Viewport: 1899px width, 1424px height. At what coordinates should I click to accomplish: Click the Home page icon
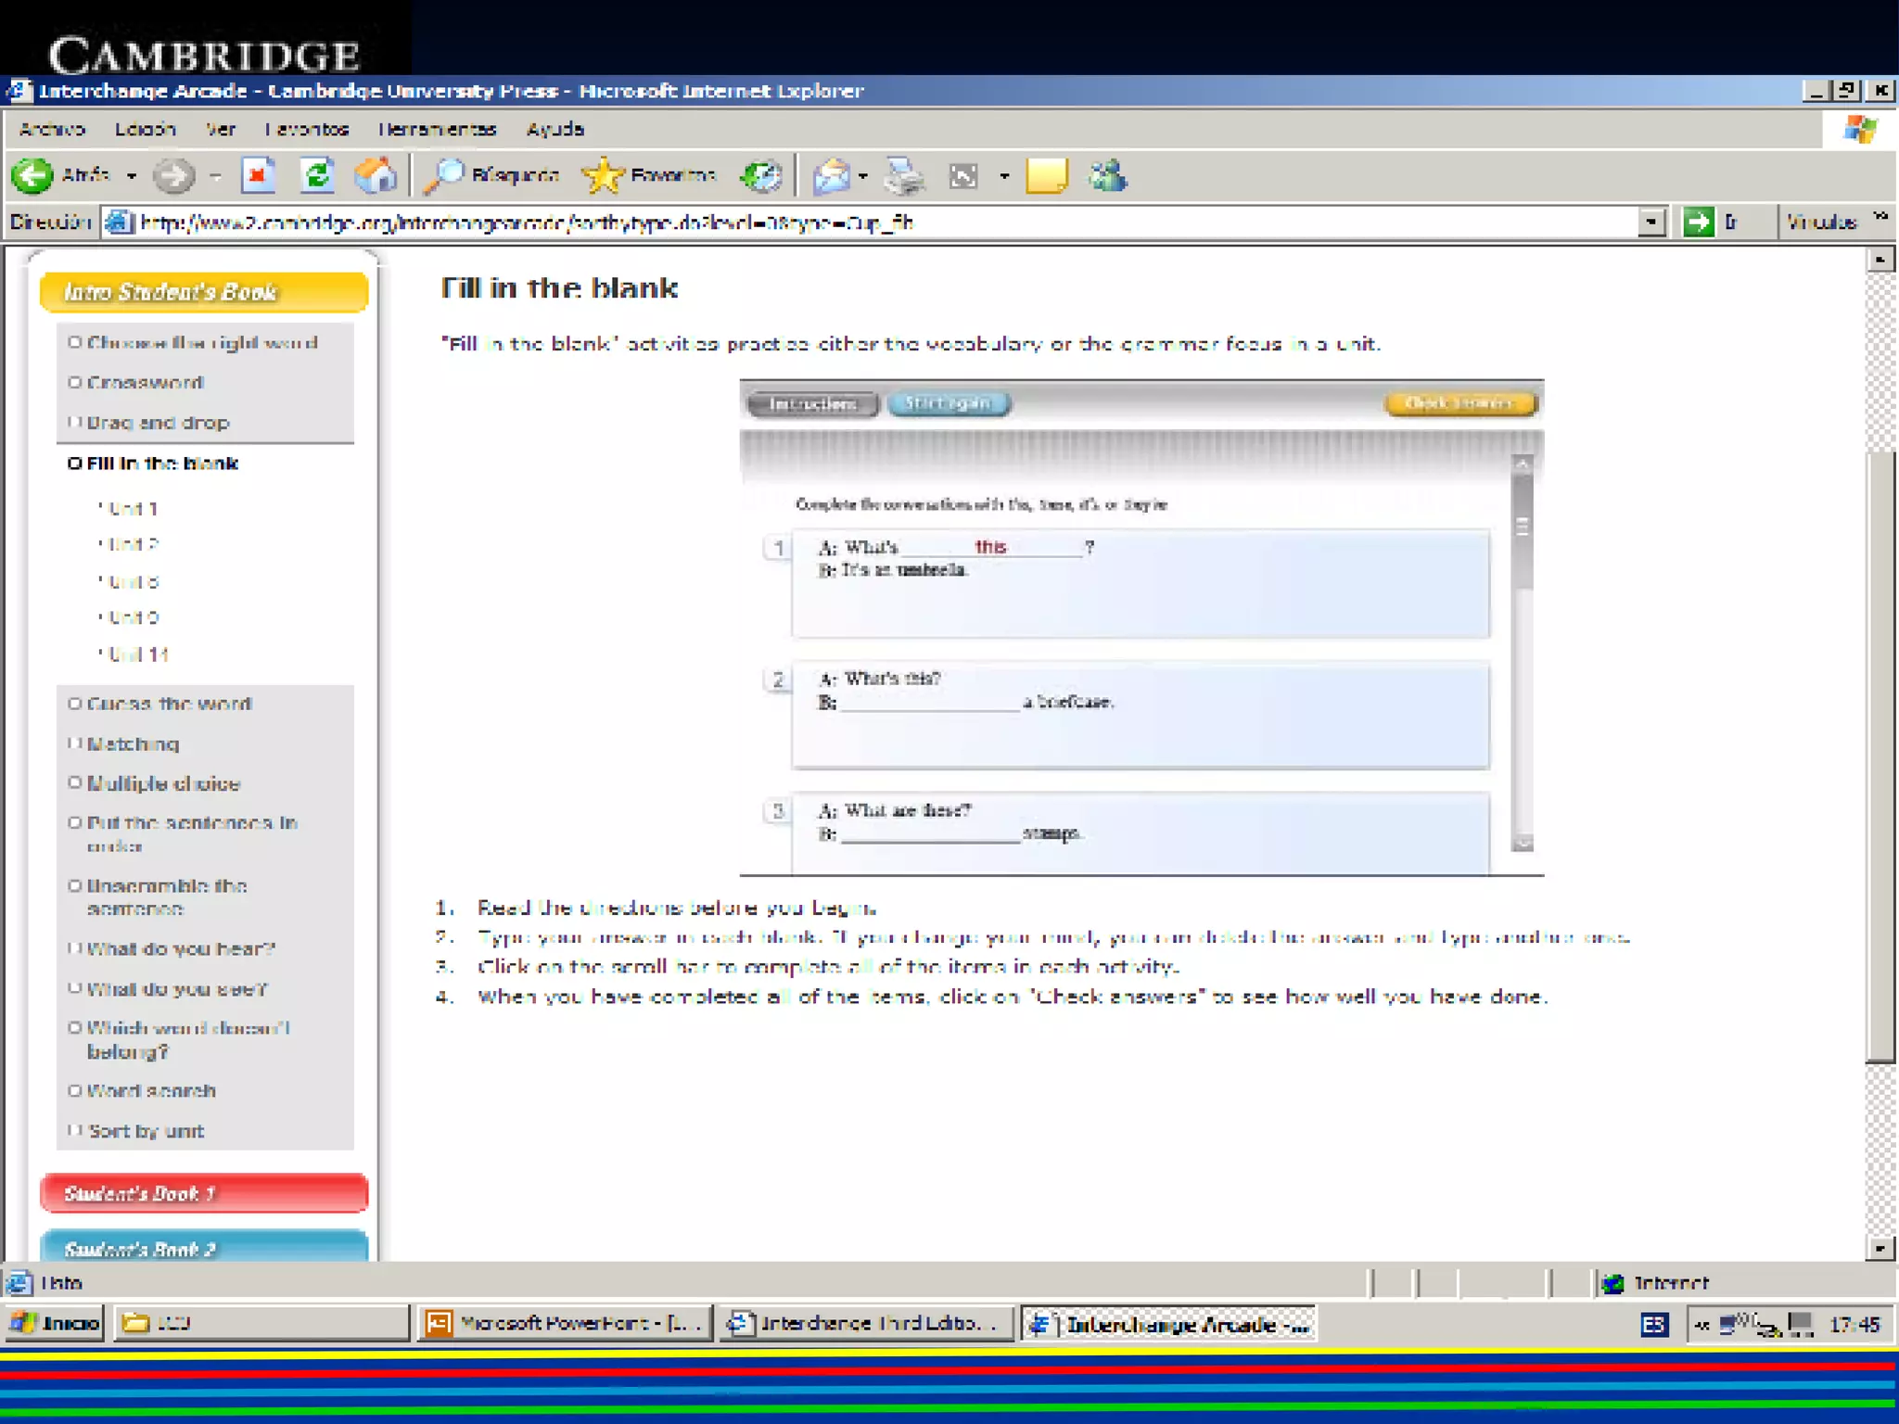click(x=376, y=175)
